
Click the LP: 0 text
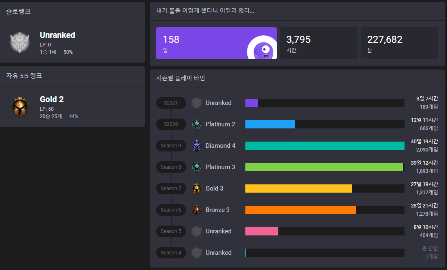point(45,45)
